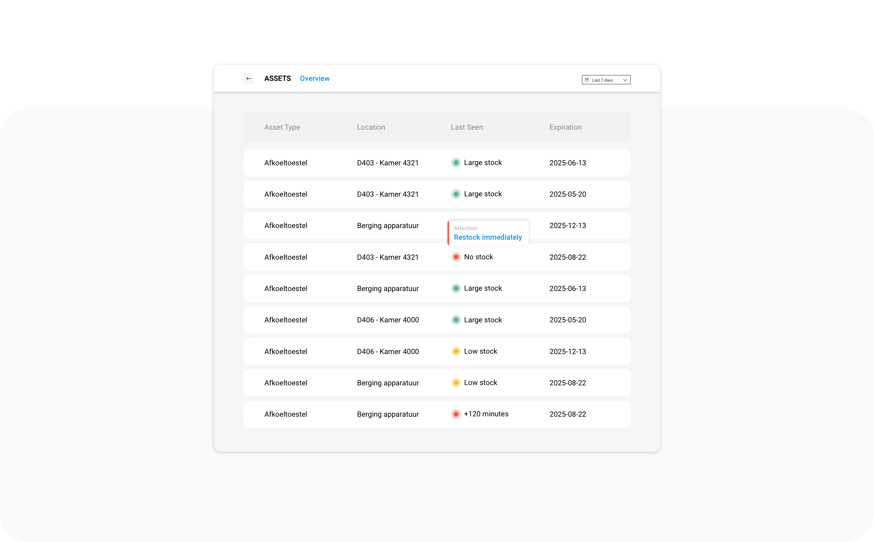Click the back arrow button
This screenshot has width=874, height=542.
click(249, 78)
